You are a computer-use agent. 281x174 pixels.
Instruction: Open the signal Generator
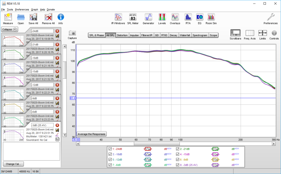click(148, 19)
